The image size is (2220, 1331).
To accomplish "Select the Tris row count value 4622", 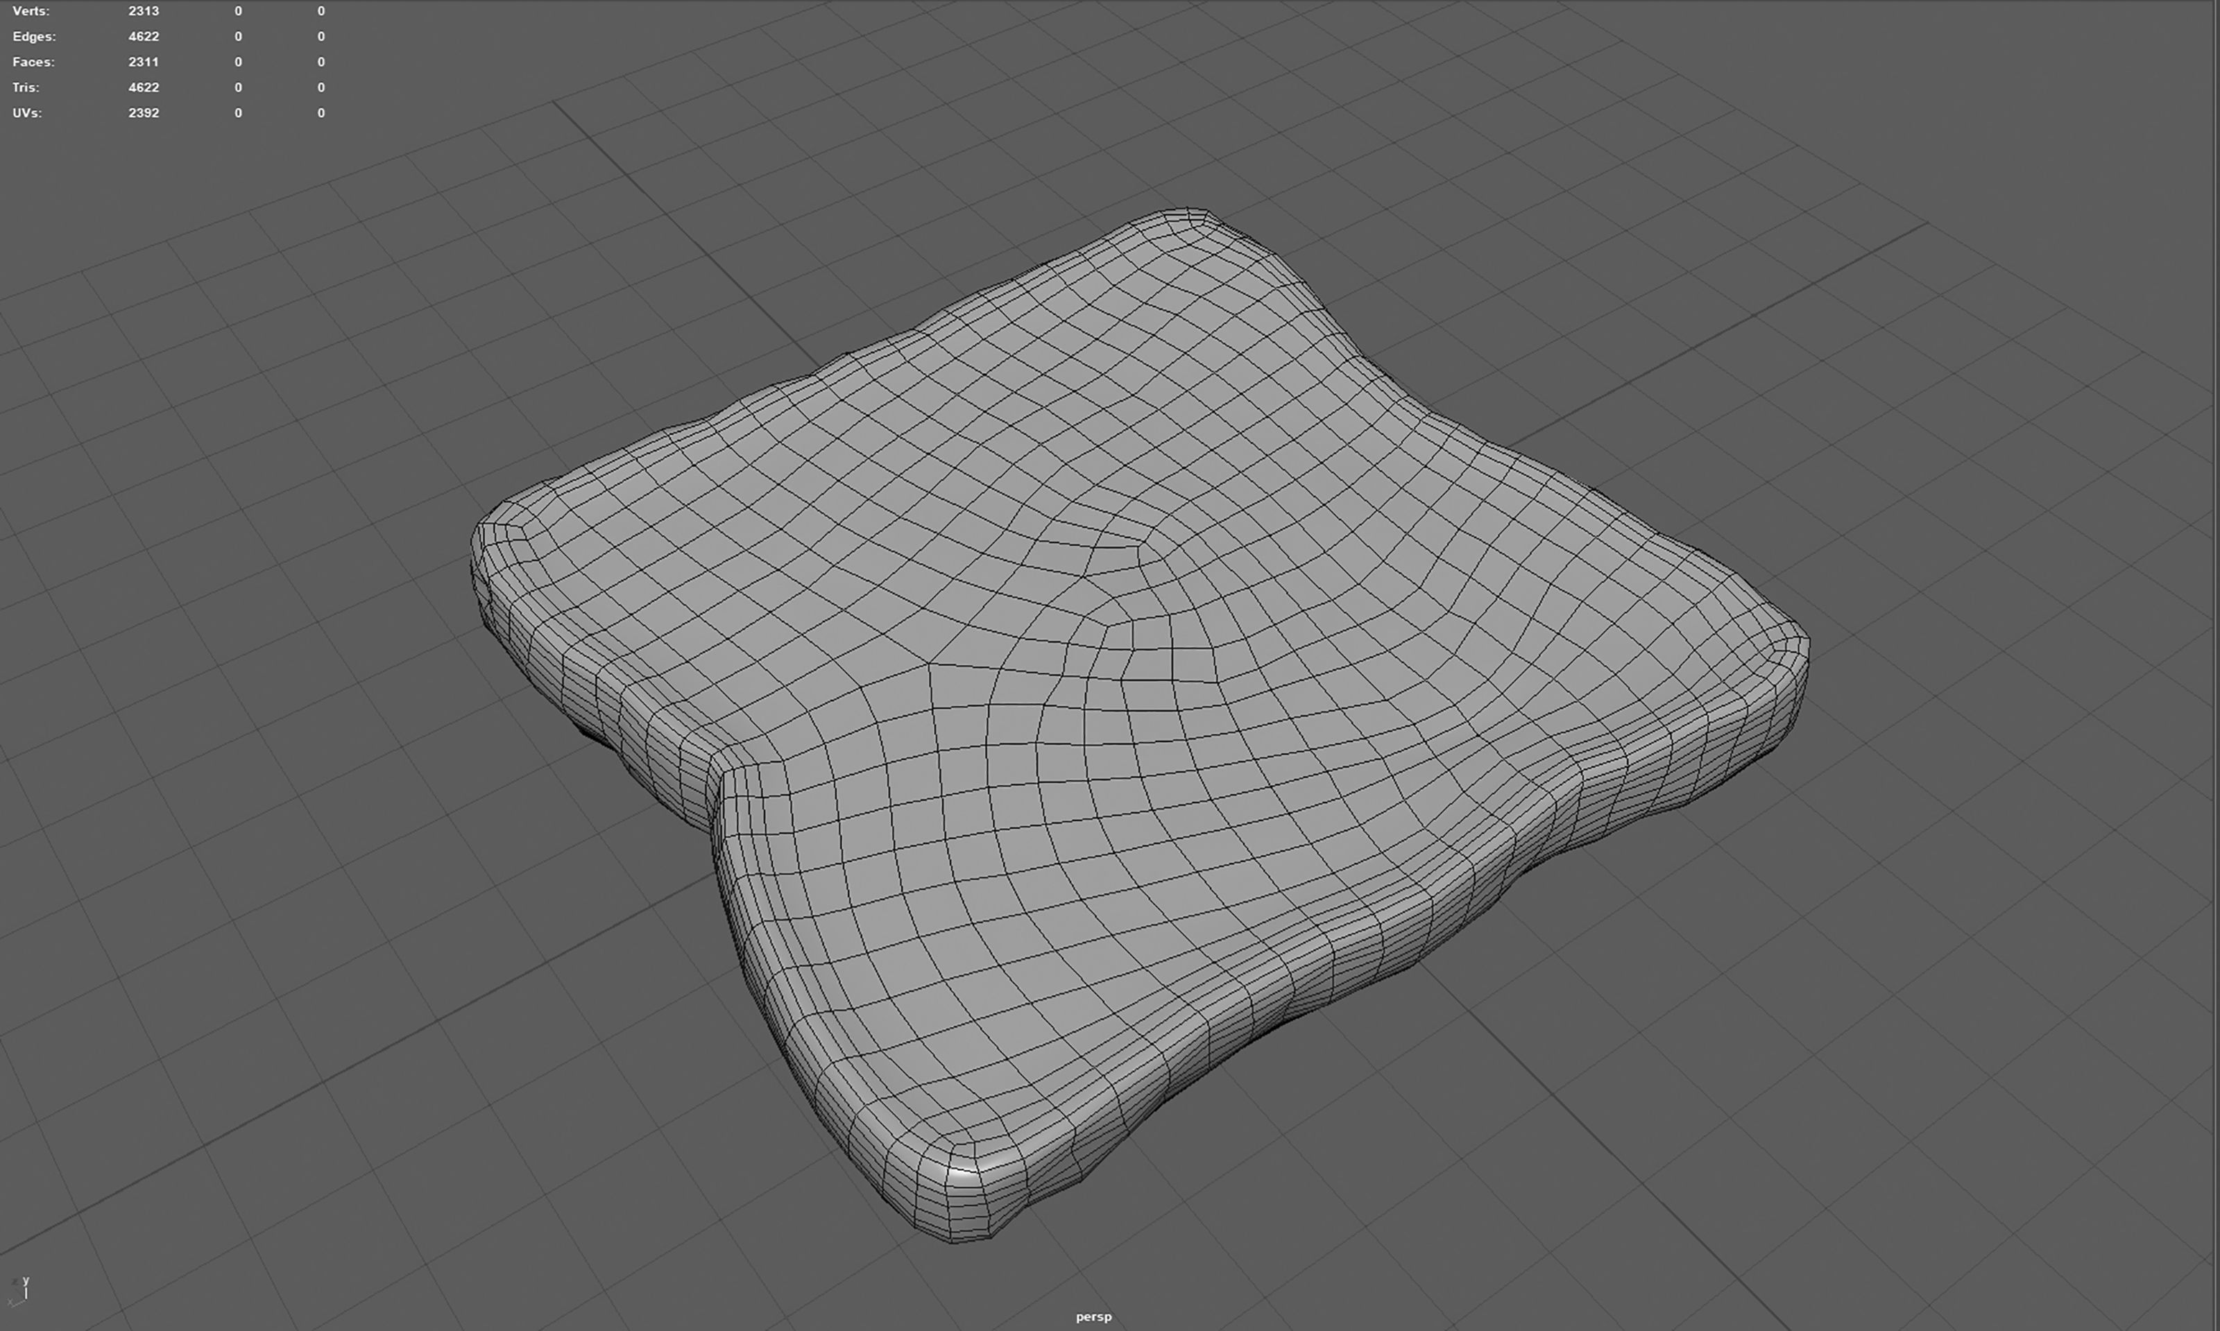I will tap(144, 87).
